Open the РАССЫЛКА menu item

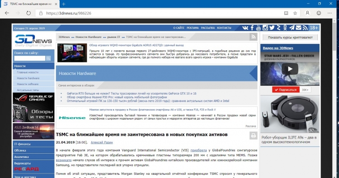pos(208,28)
